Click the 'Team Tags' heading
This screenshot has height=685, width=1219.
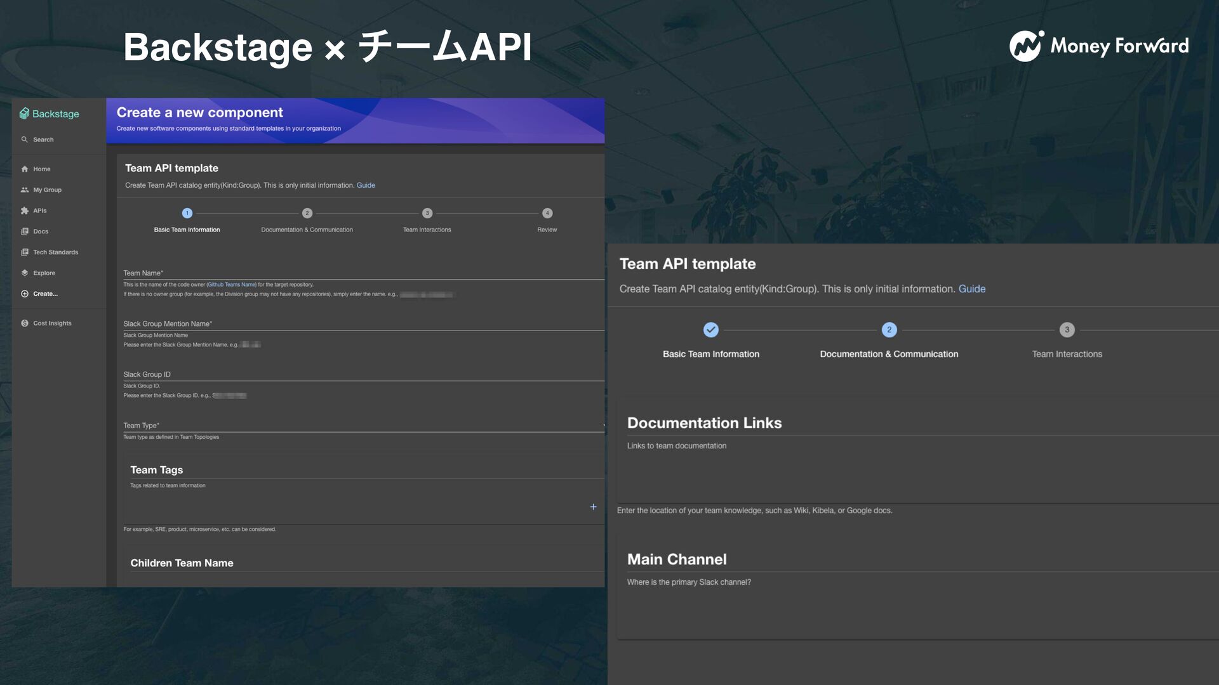coord(157,470)
